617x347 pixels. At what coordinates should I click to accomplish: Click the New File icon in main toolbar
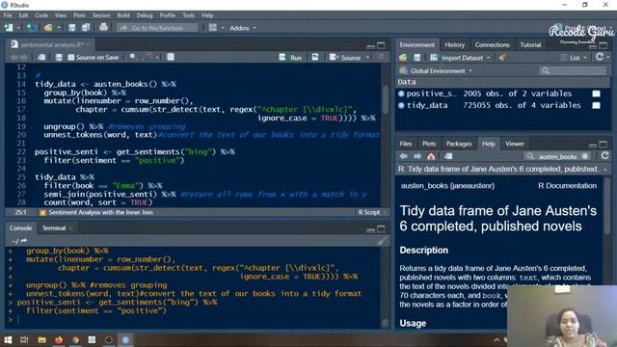point(8,28)
